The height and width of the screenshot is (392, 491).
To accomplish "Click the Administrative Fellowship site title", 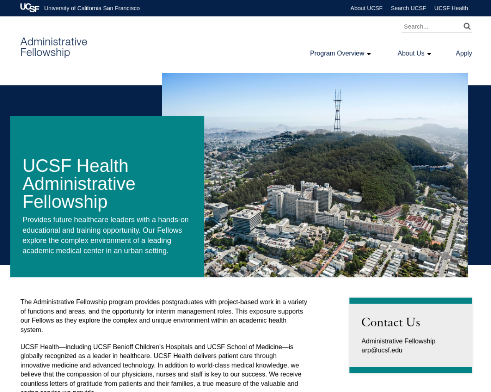I will click(54, 47).
